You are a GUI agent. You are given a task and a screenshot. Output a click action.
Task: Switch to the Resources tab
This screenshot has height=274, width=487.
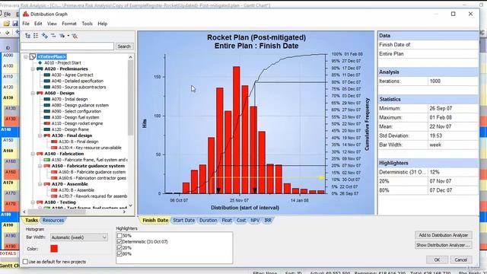[x=53, y=220]
